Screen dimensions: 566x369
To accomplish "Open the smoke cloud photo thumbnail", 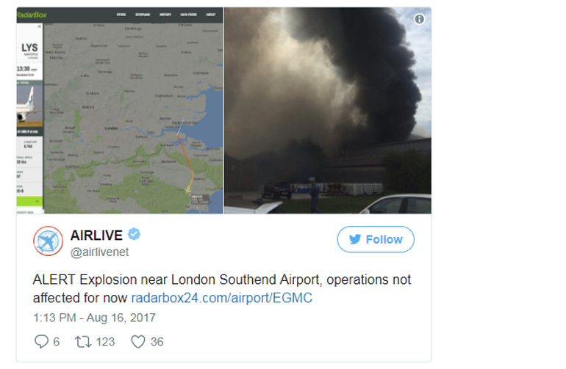I will (328, 111).
